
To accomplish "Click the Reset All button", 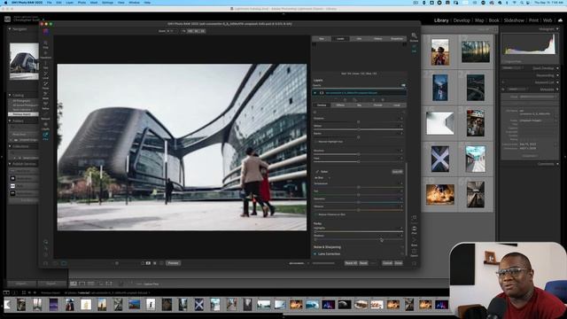I will (351, 263).
